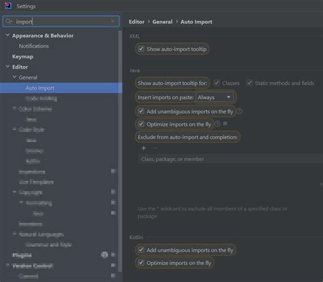Collapse the Appearance & Behavior section

click(7, 35)
